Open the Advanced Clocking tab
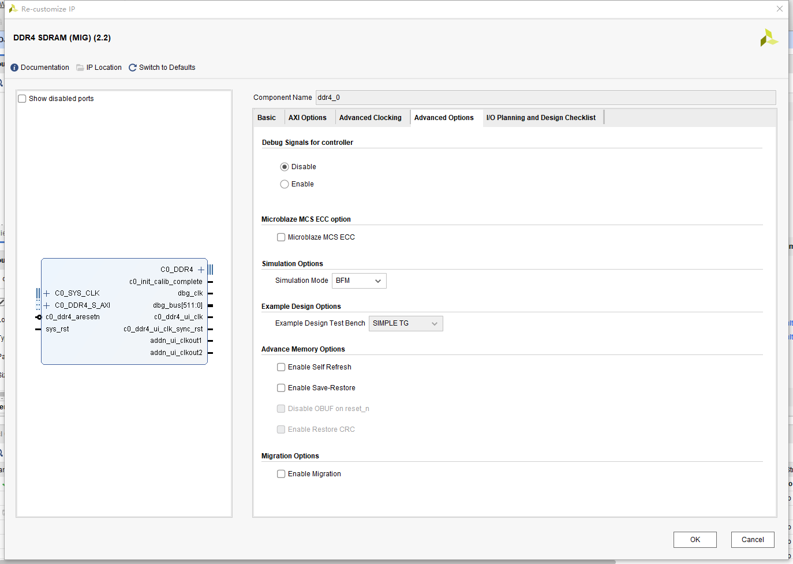Screen dimensions: 793x564 370,118
